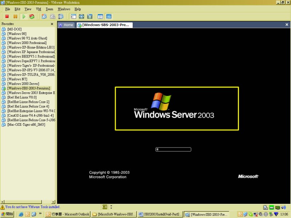Open the Team menu

49,9
